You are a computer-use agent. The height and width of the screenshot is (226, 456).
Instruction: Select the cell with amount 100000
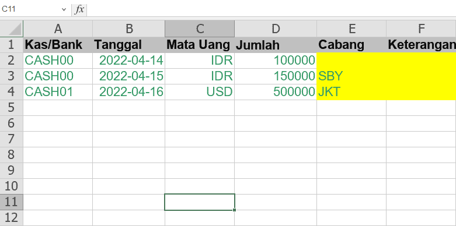point(276,61)
